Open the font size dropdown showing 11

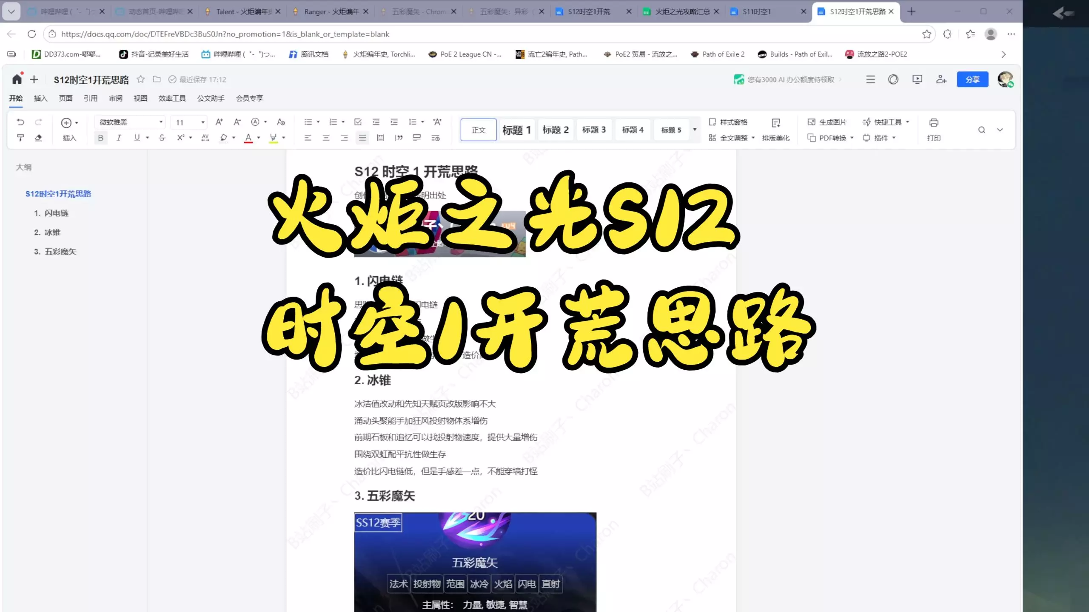coord(189,122)
